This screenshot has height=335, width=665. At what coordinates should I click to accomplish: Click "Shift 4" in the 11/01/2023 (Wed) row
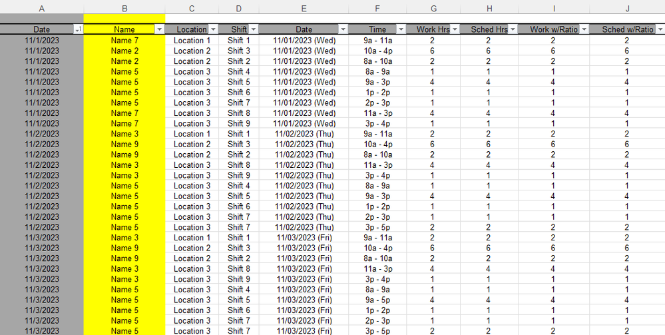pyautogui.click(x=239, y=72)
